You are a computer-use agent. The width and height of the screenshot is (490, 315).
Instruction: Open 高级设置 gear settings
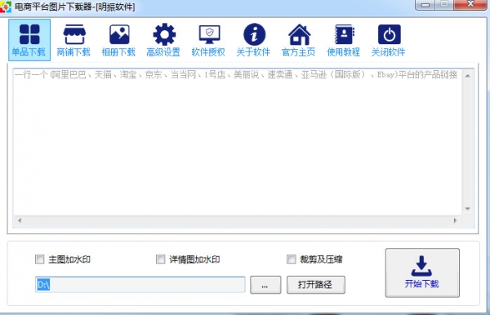(x=163, y=40)
